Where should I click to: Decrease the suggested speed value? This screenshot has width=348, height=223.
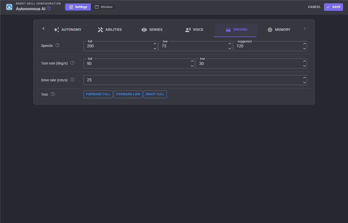tap(304, 48)
